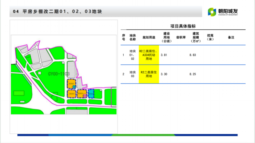
Task: Select the bottom-left orange parcel on map
Action: point(72,94)
